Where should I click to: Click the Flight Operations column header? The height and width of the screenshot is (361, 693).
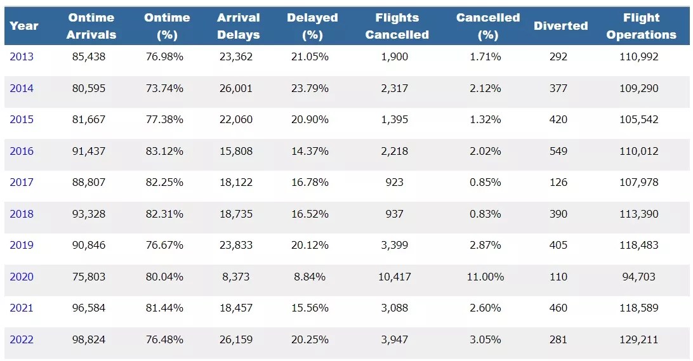coord(641,26)
